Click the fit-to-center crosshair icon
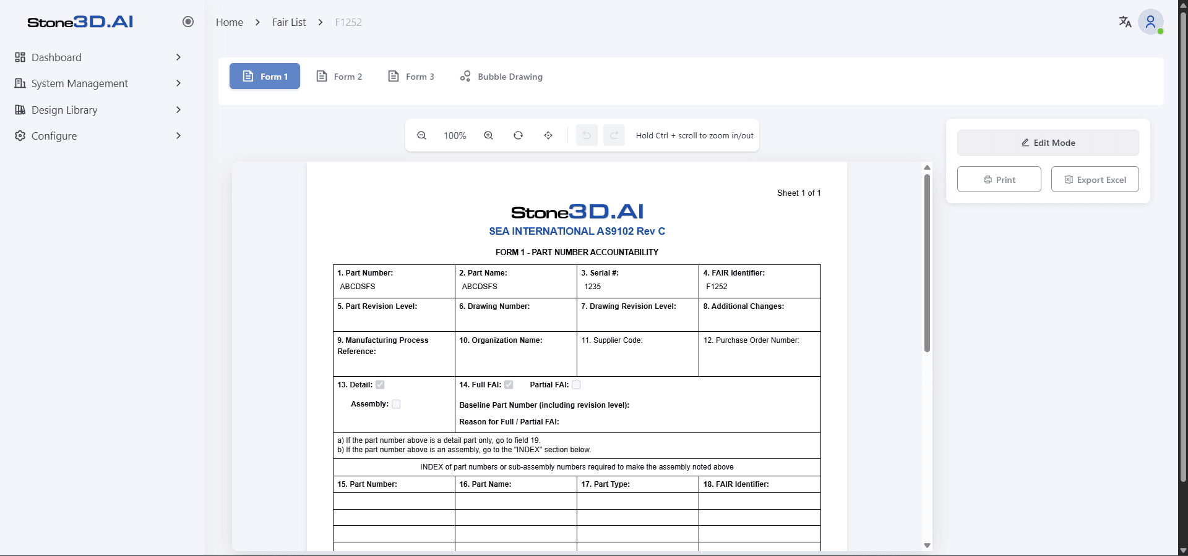Viewport: 1188px width, 556px height. coord(548,135)
